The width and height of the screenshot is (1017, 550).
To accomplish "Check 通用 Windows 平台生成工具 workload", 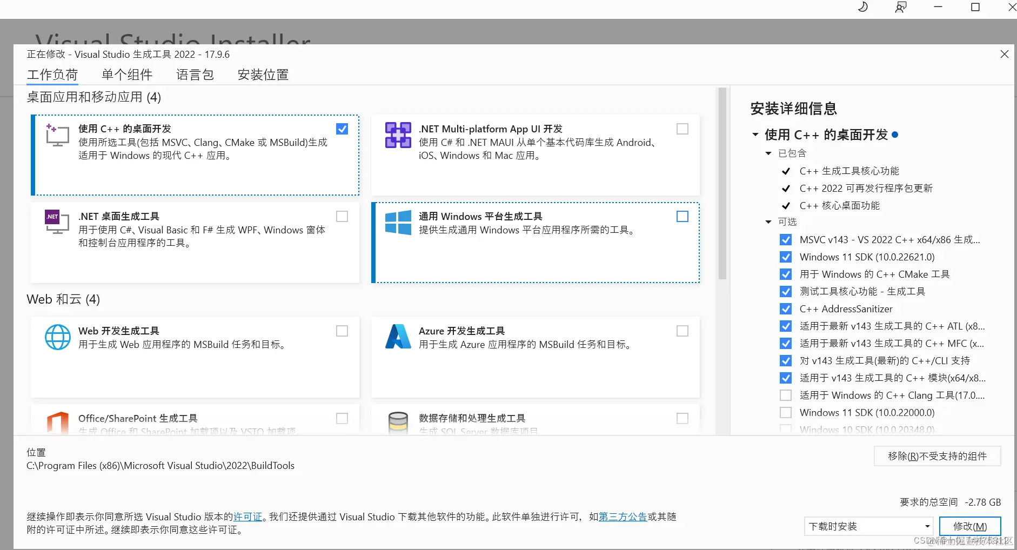I will click(683, 217).
